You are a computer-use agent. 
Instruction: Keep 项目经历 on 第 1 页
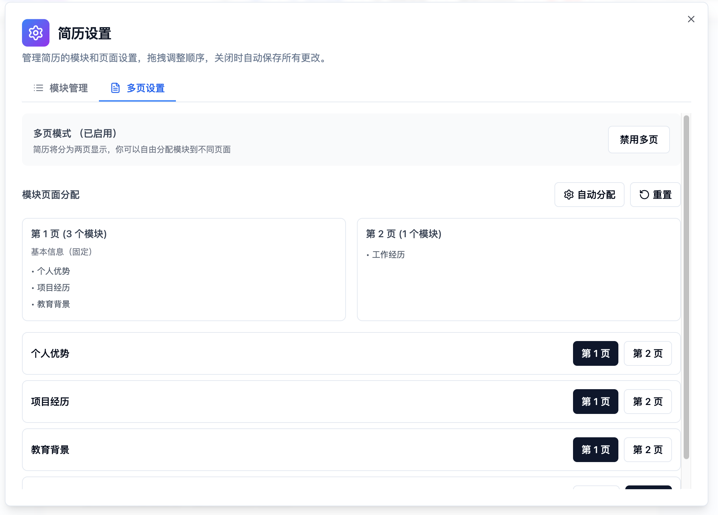pyautogui.click(x=595, y=401)
